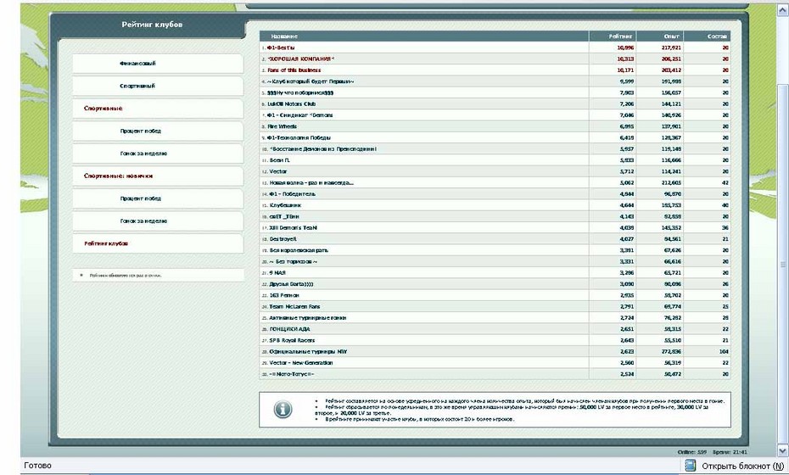Open the club ХОРОШАЯ КОМПАНИЯ
789x475 pixels.
coord(301,59)
